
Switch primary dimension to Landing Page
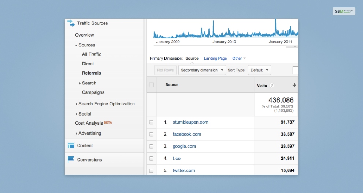[215, 58]
